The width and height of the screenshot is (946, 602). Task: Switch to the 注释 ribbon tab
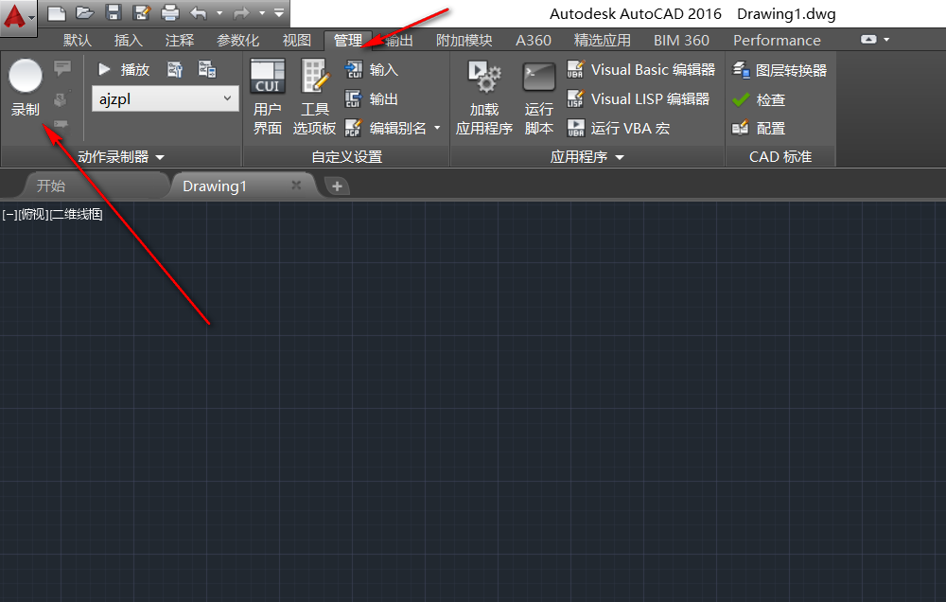pos(180,41)
